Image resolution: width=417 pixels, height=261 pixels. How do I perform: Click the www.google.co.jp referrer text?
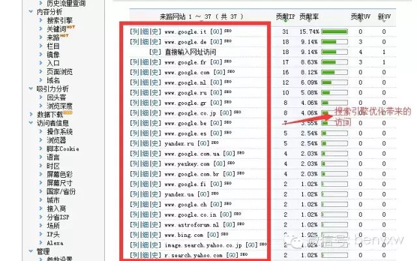click(x=190, y=113)
